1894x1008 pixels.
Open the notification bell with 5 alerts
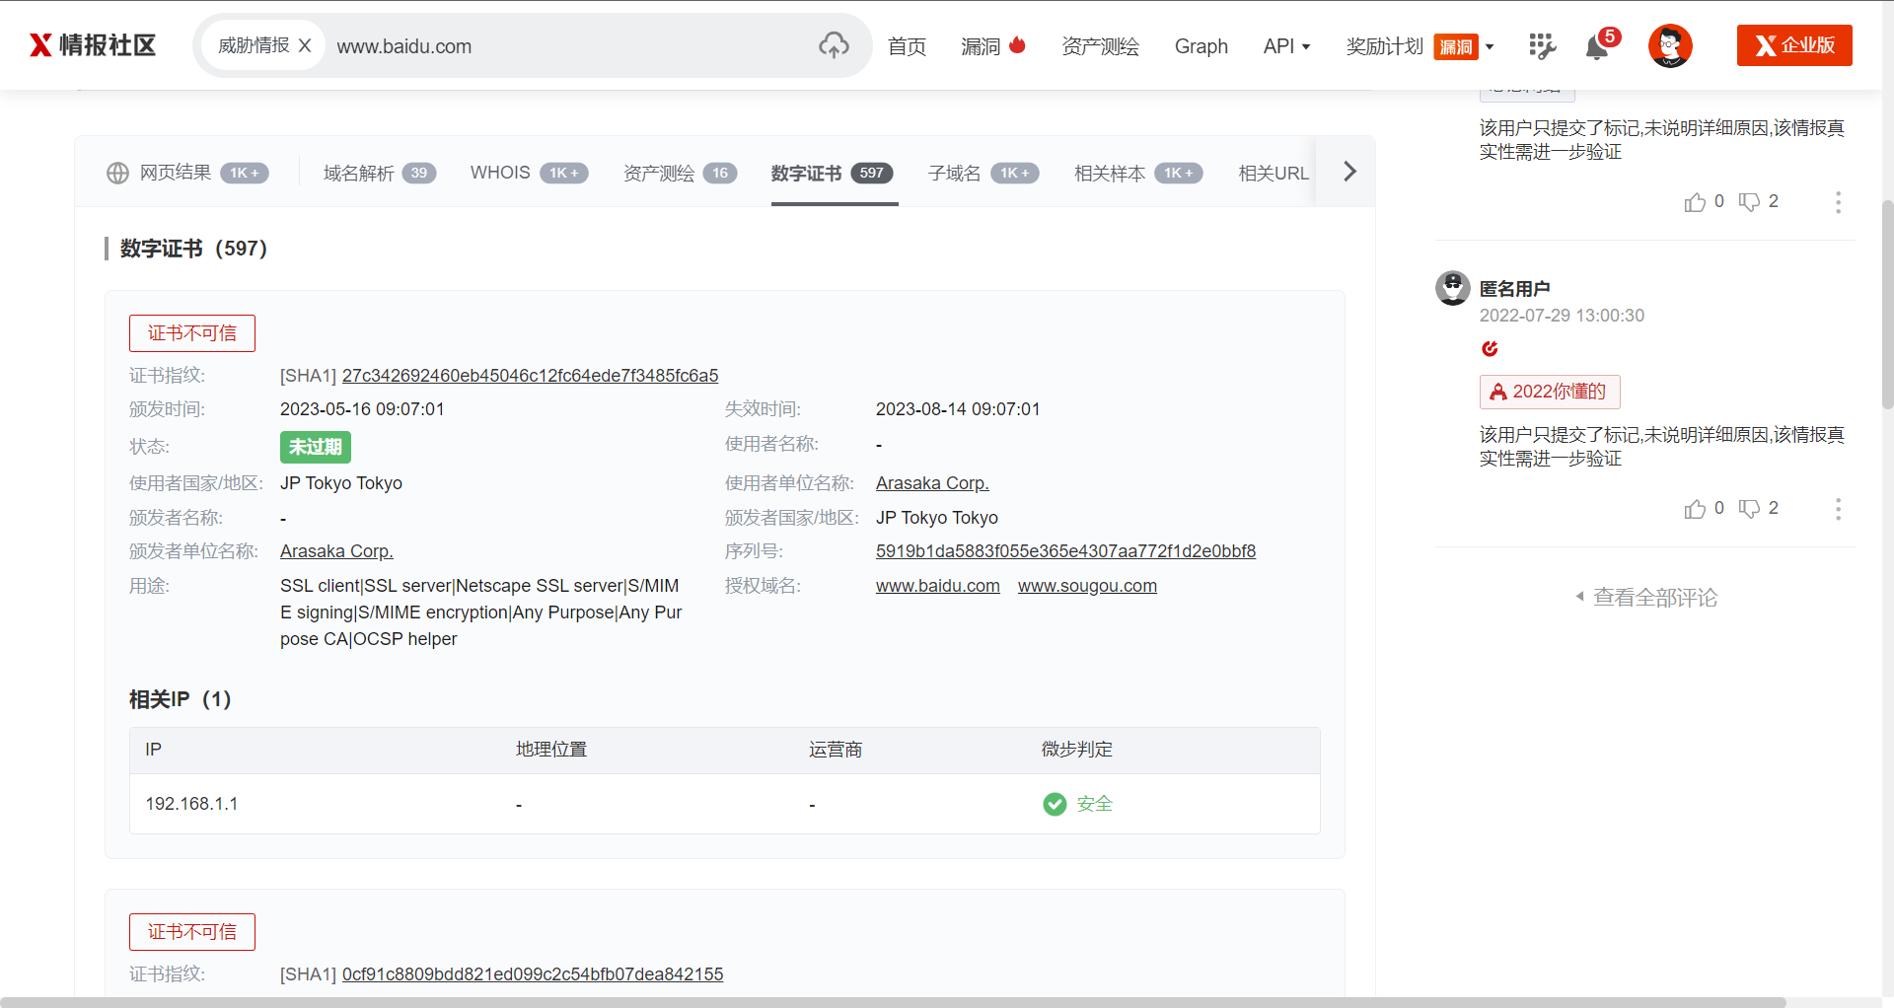pyautogui.click(x=1597, y=46)
